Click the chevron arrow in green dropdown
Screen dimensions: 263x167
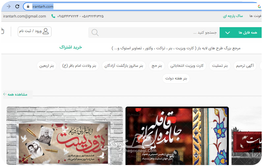click(x=227, y=33)
